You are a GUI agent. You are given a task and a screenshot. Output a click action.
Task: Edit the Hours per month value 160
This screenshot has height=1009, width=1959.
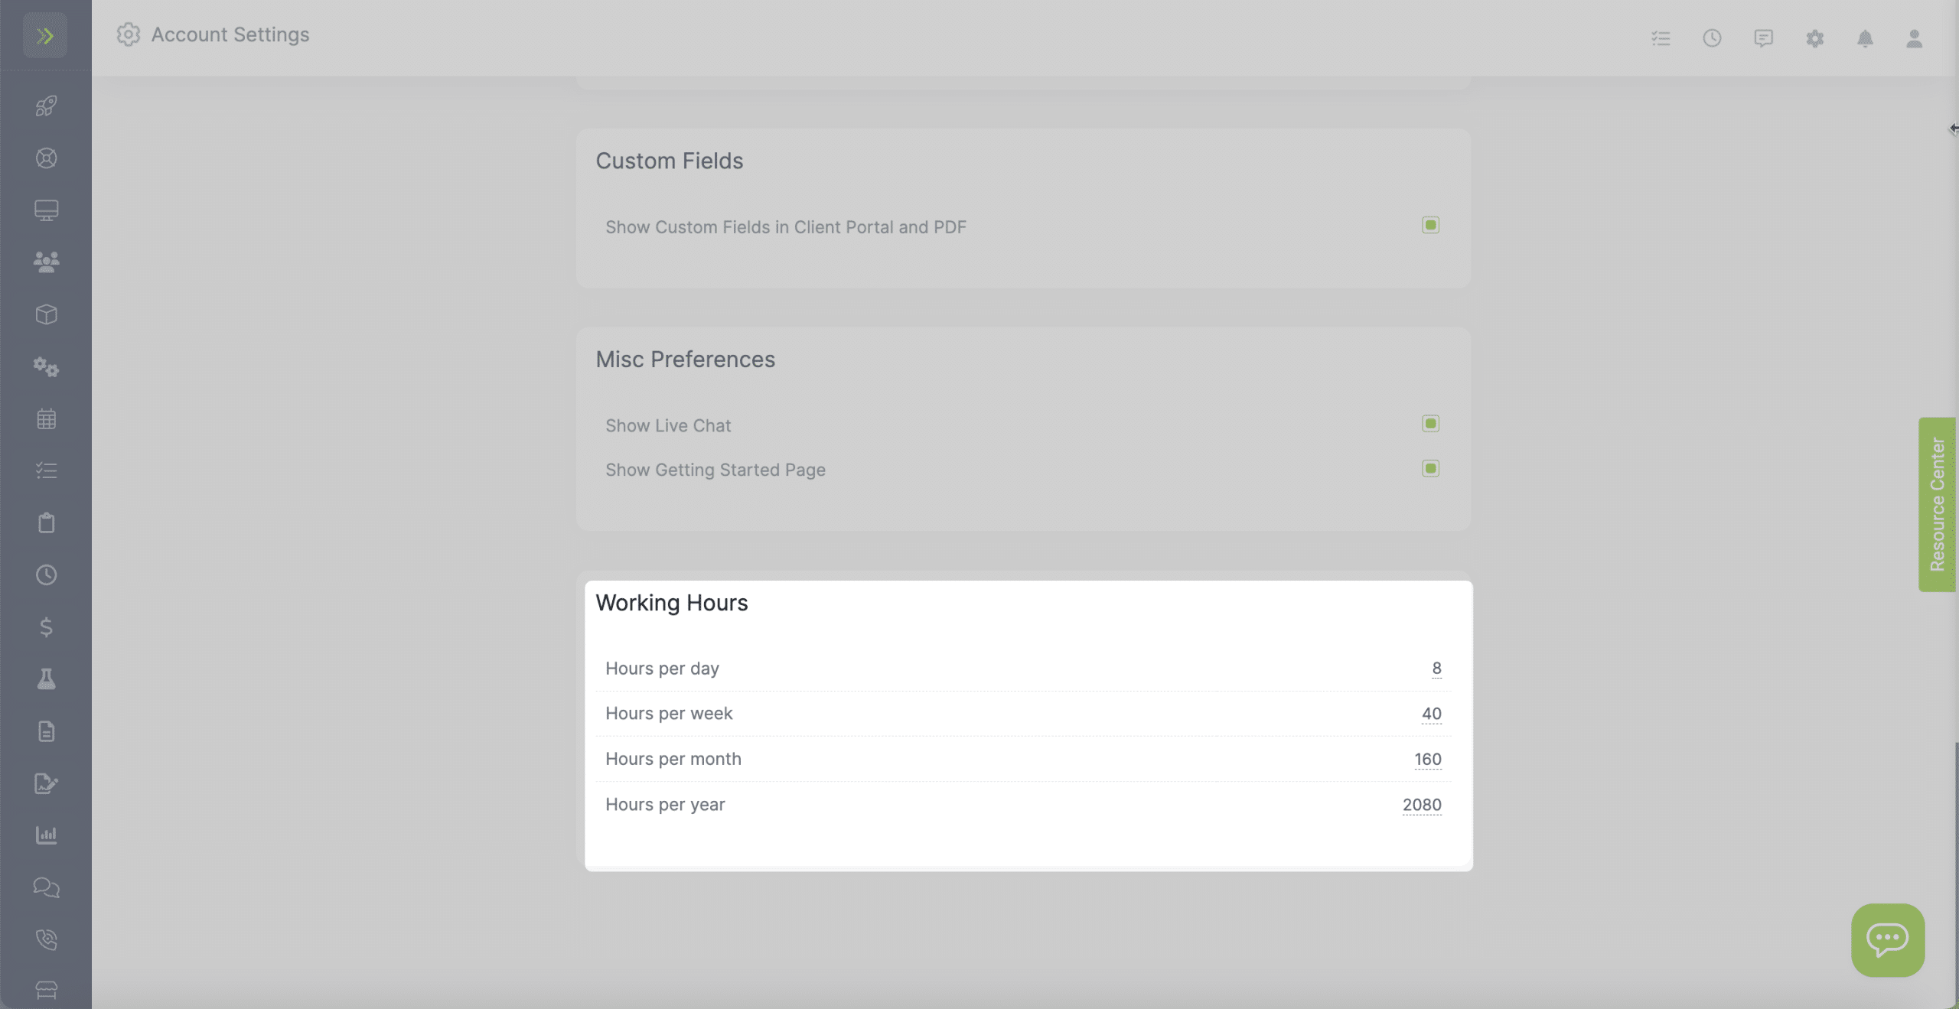1427,760
